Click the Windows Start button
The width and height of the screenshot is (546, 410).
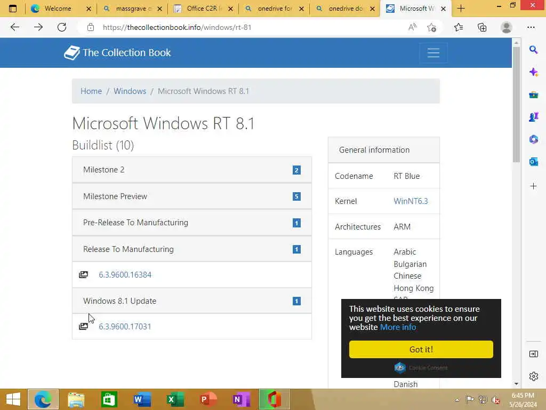(13, 399)
